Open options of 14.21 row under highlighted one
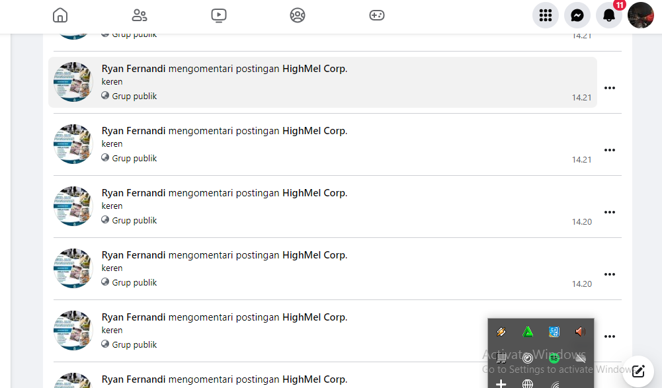Viewport: 662px width, 388px height. pyautogui.click(x=609, y=150)
